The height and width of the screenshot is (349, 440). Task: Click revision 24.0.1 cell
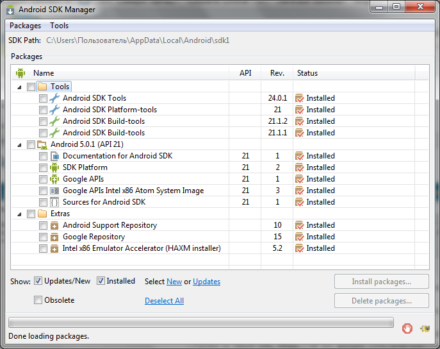click(x=277, y=98)
